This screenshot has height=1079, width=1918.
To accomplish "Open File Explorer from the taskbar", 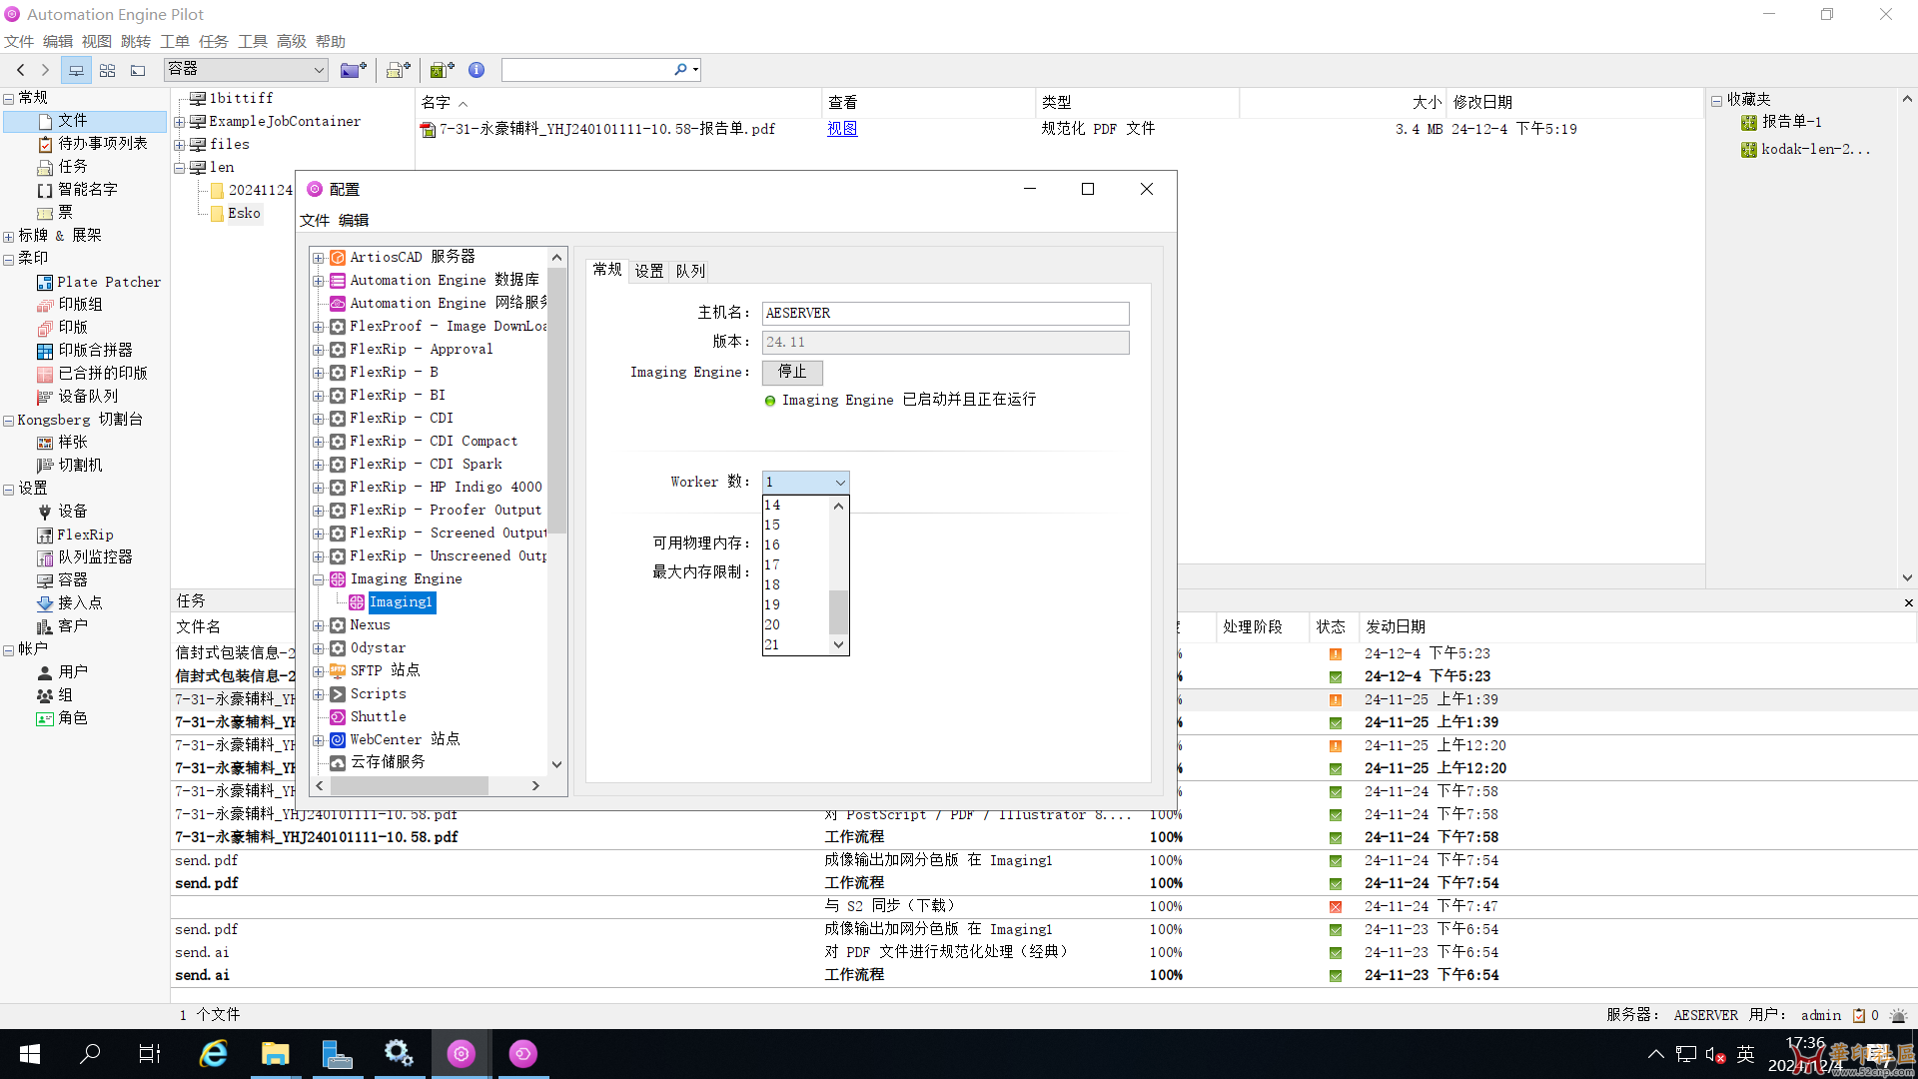I will (275, 1054).
